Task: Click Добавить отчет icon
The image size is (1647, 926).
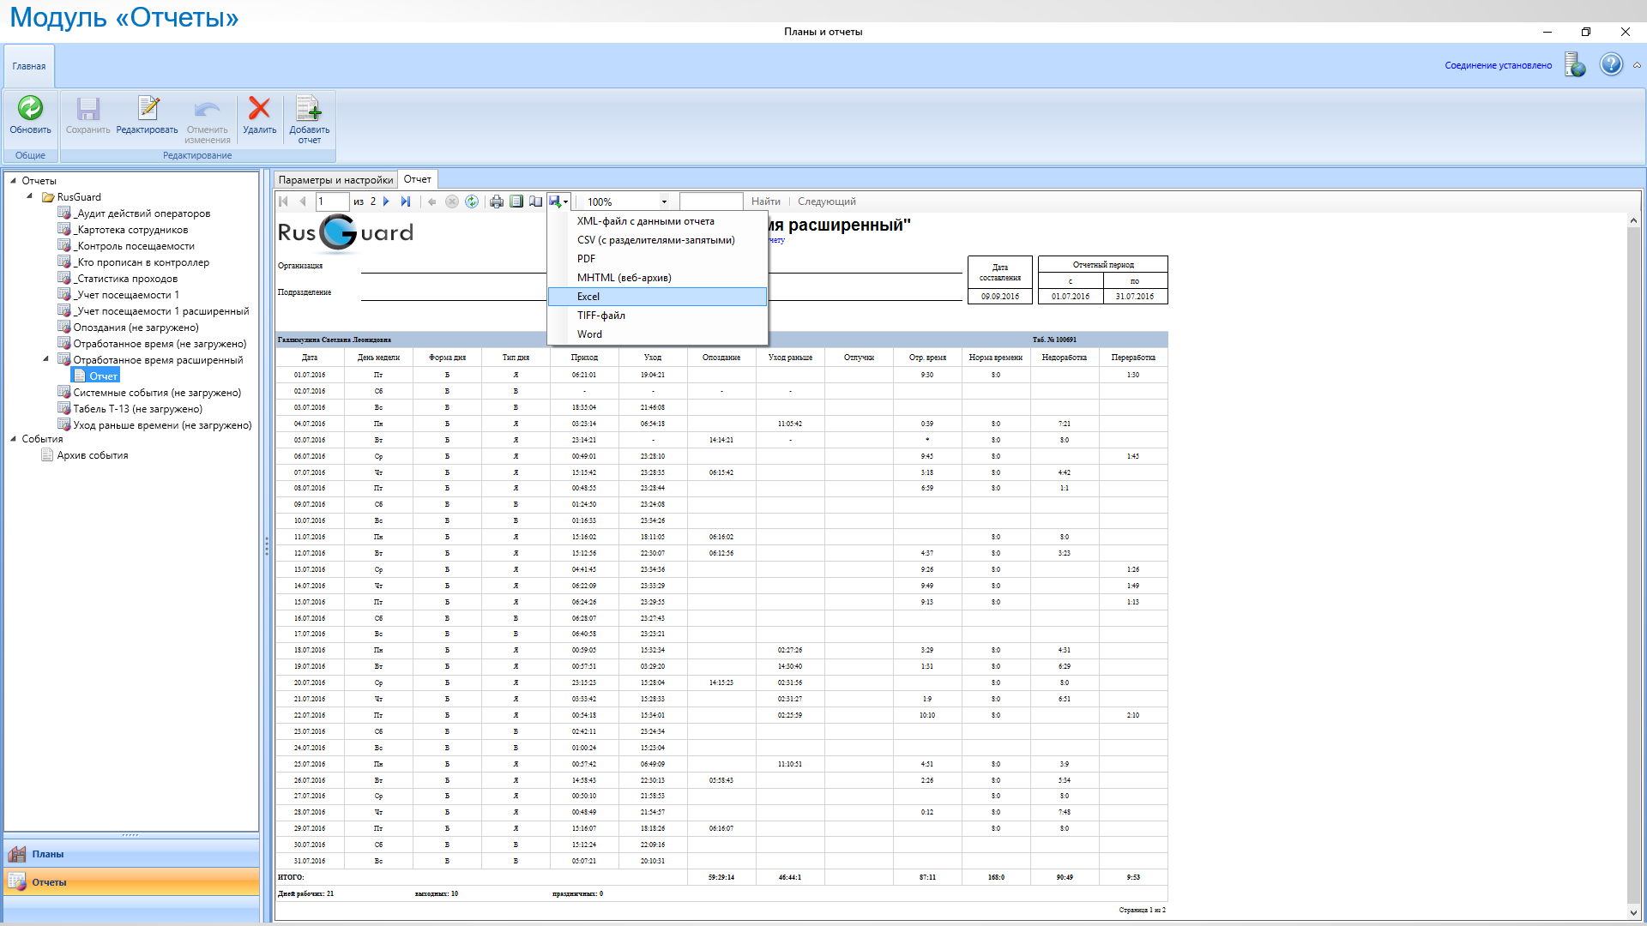Action: pos(309,109)
